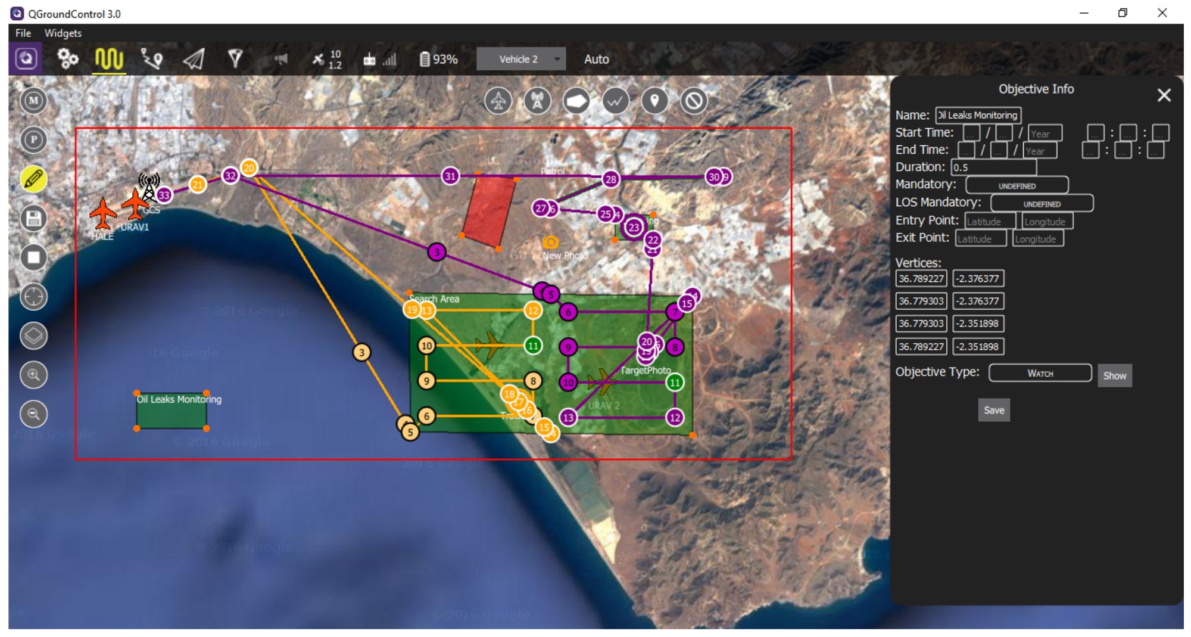
Task: Open the Vehicle 2 dropdown
Action: 521,59
